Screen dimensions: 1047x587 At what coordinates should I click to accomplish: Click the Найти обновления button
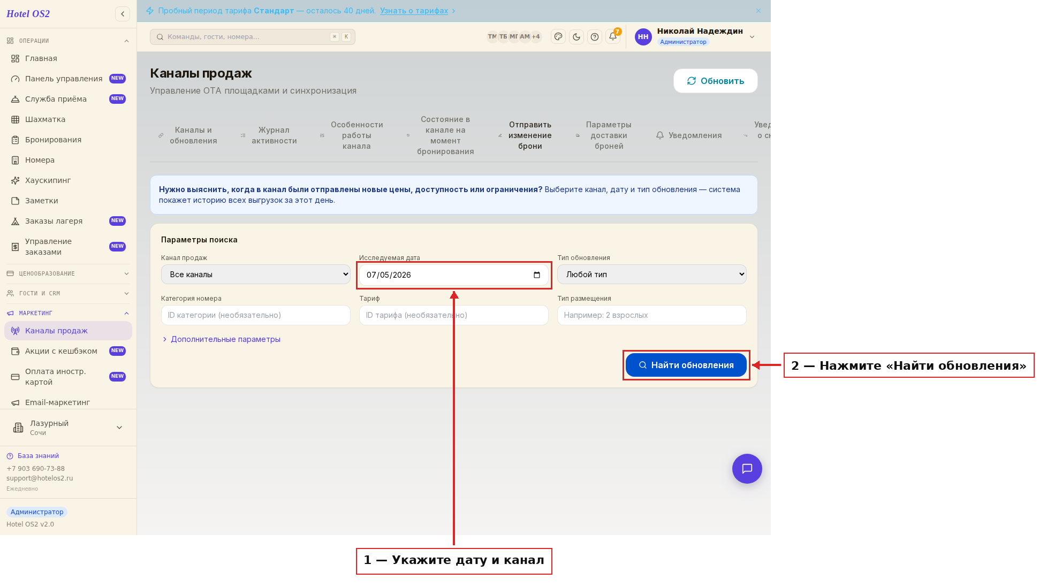[x=686, y=365]
